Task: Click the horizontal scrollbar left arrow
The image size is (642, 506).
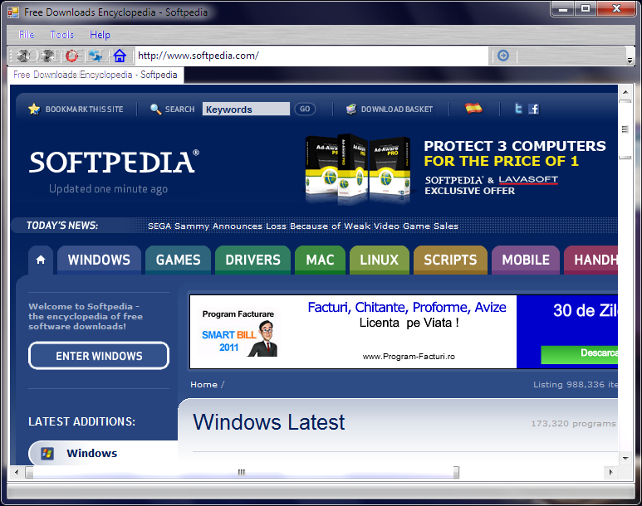Action: point(17,473)
